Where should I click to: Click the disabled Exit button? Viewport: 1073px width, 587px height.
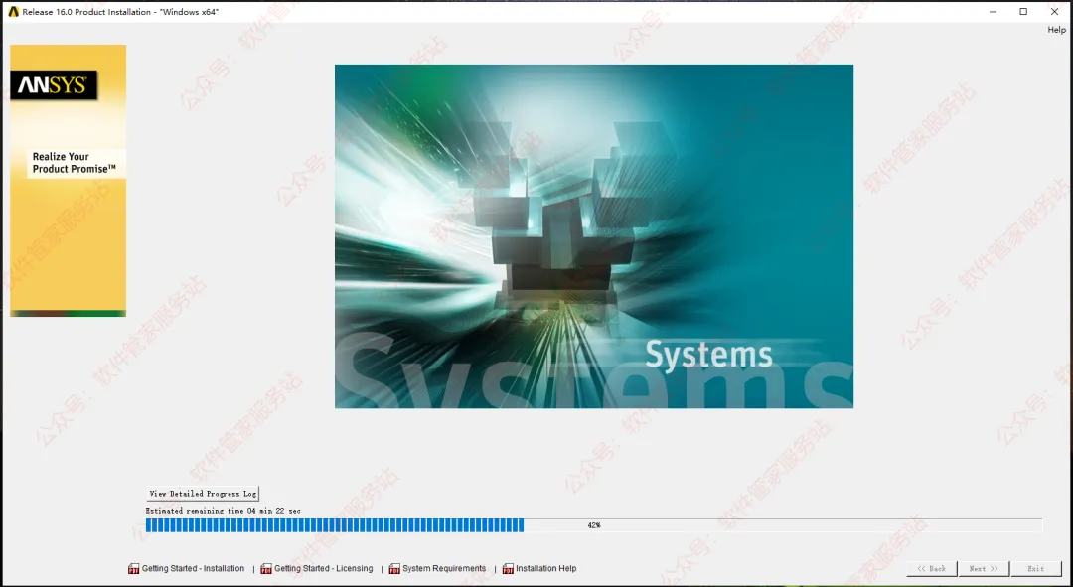coord(1036,568)
